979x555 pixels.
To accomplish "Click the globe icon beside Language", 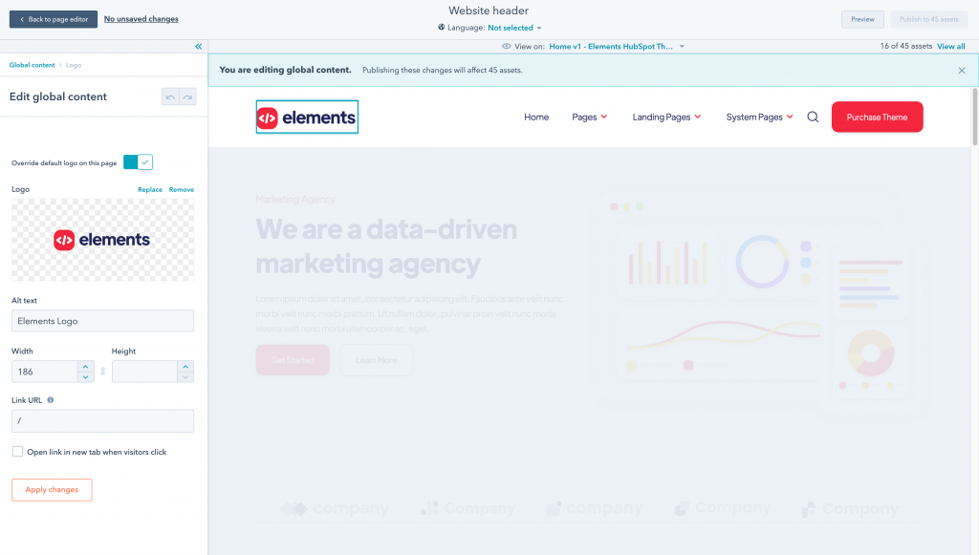I will [x=442, y=28].
